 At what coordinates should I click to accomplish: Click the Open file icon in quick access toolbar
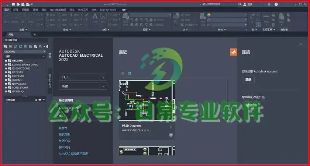pyautogui.click(x=18, y=4)
